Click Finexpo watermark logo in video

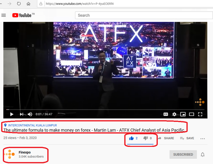coord(200,102)
